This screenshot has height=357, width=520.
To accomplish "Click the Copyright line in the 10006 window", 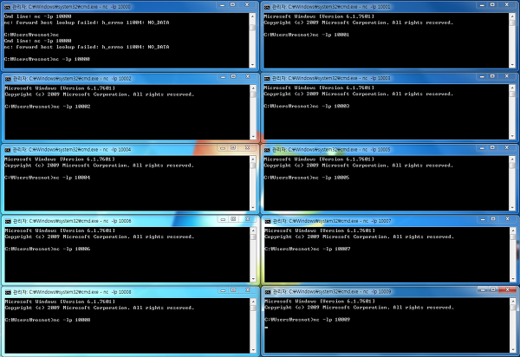I will 100,237.
